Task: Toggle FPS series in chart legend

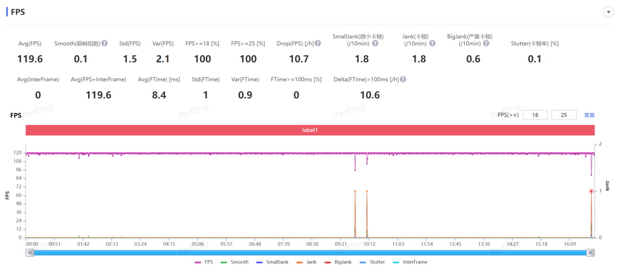Action: tap(204, 262)
